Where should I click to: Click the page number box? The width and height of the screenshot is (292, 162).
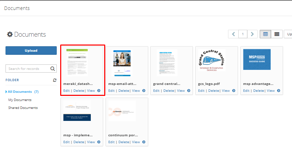pos(243,34)
